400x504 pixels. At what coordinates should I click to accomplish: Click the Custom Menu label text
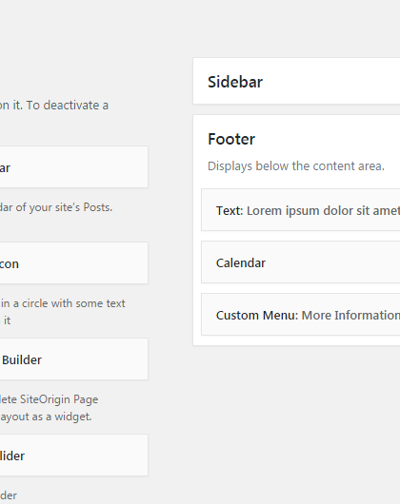pos(257,316)
